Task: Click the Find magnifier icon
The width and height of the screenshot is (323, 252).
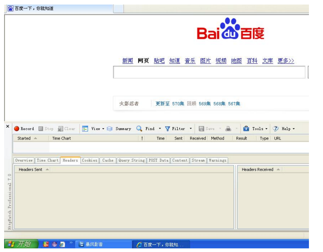Action: [x=139, y=129]
